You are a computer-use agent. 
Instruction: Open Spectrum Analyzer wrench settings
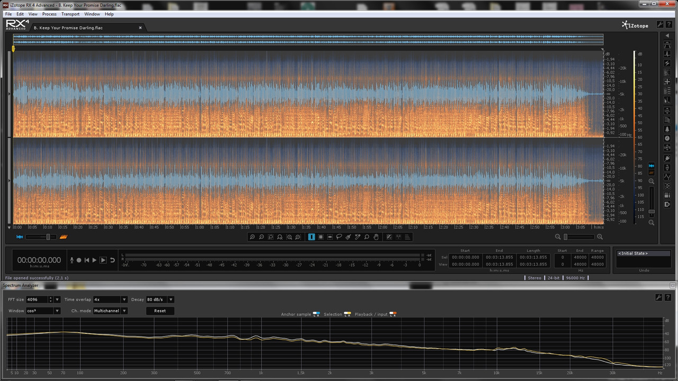point(660,298)
